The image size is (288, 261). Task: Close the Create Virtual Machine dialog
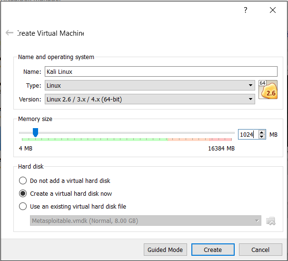tap(273, 10)
